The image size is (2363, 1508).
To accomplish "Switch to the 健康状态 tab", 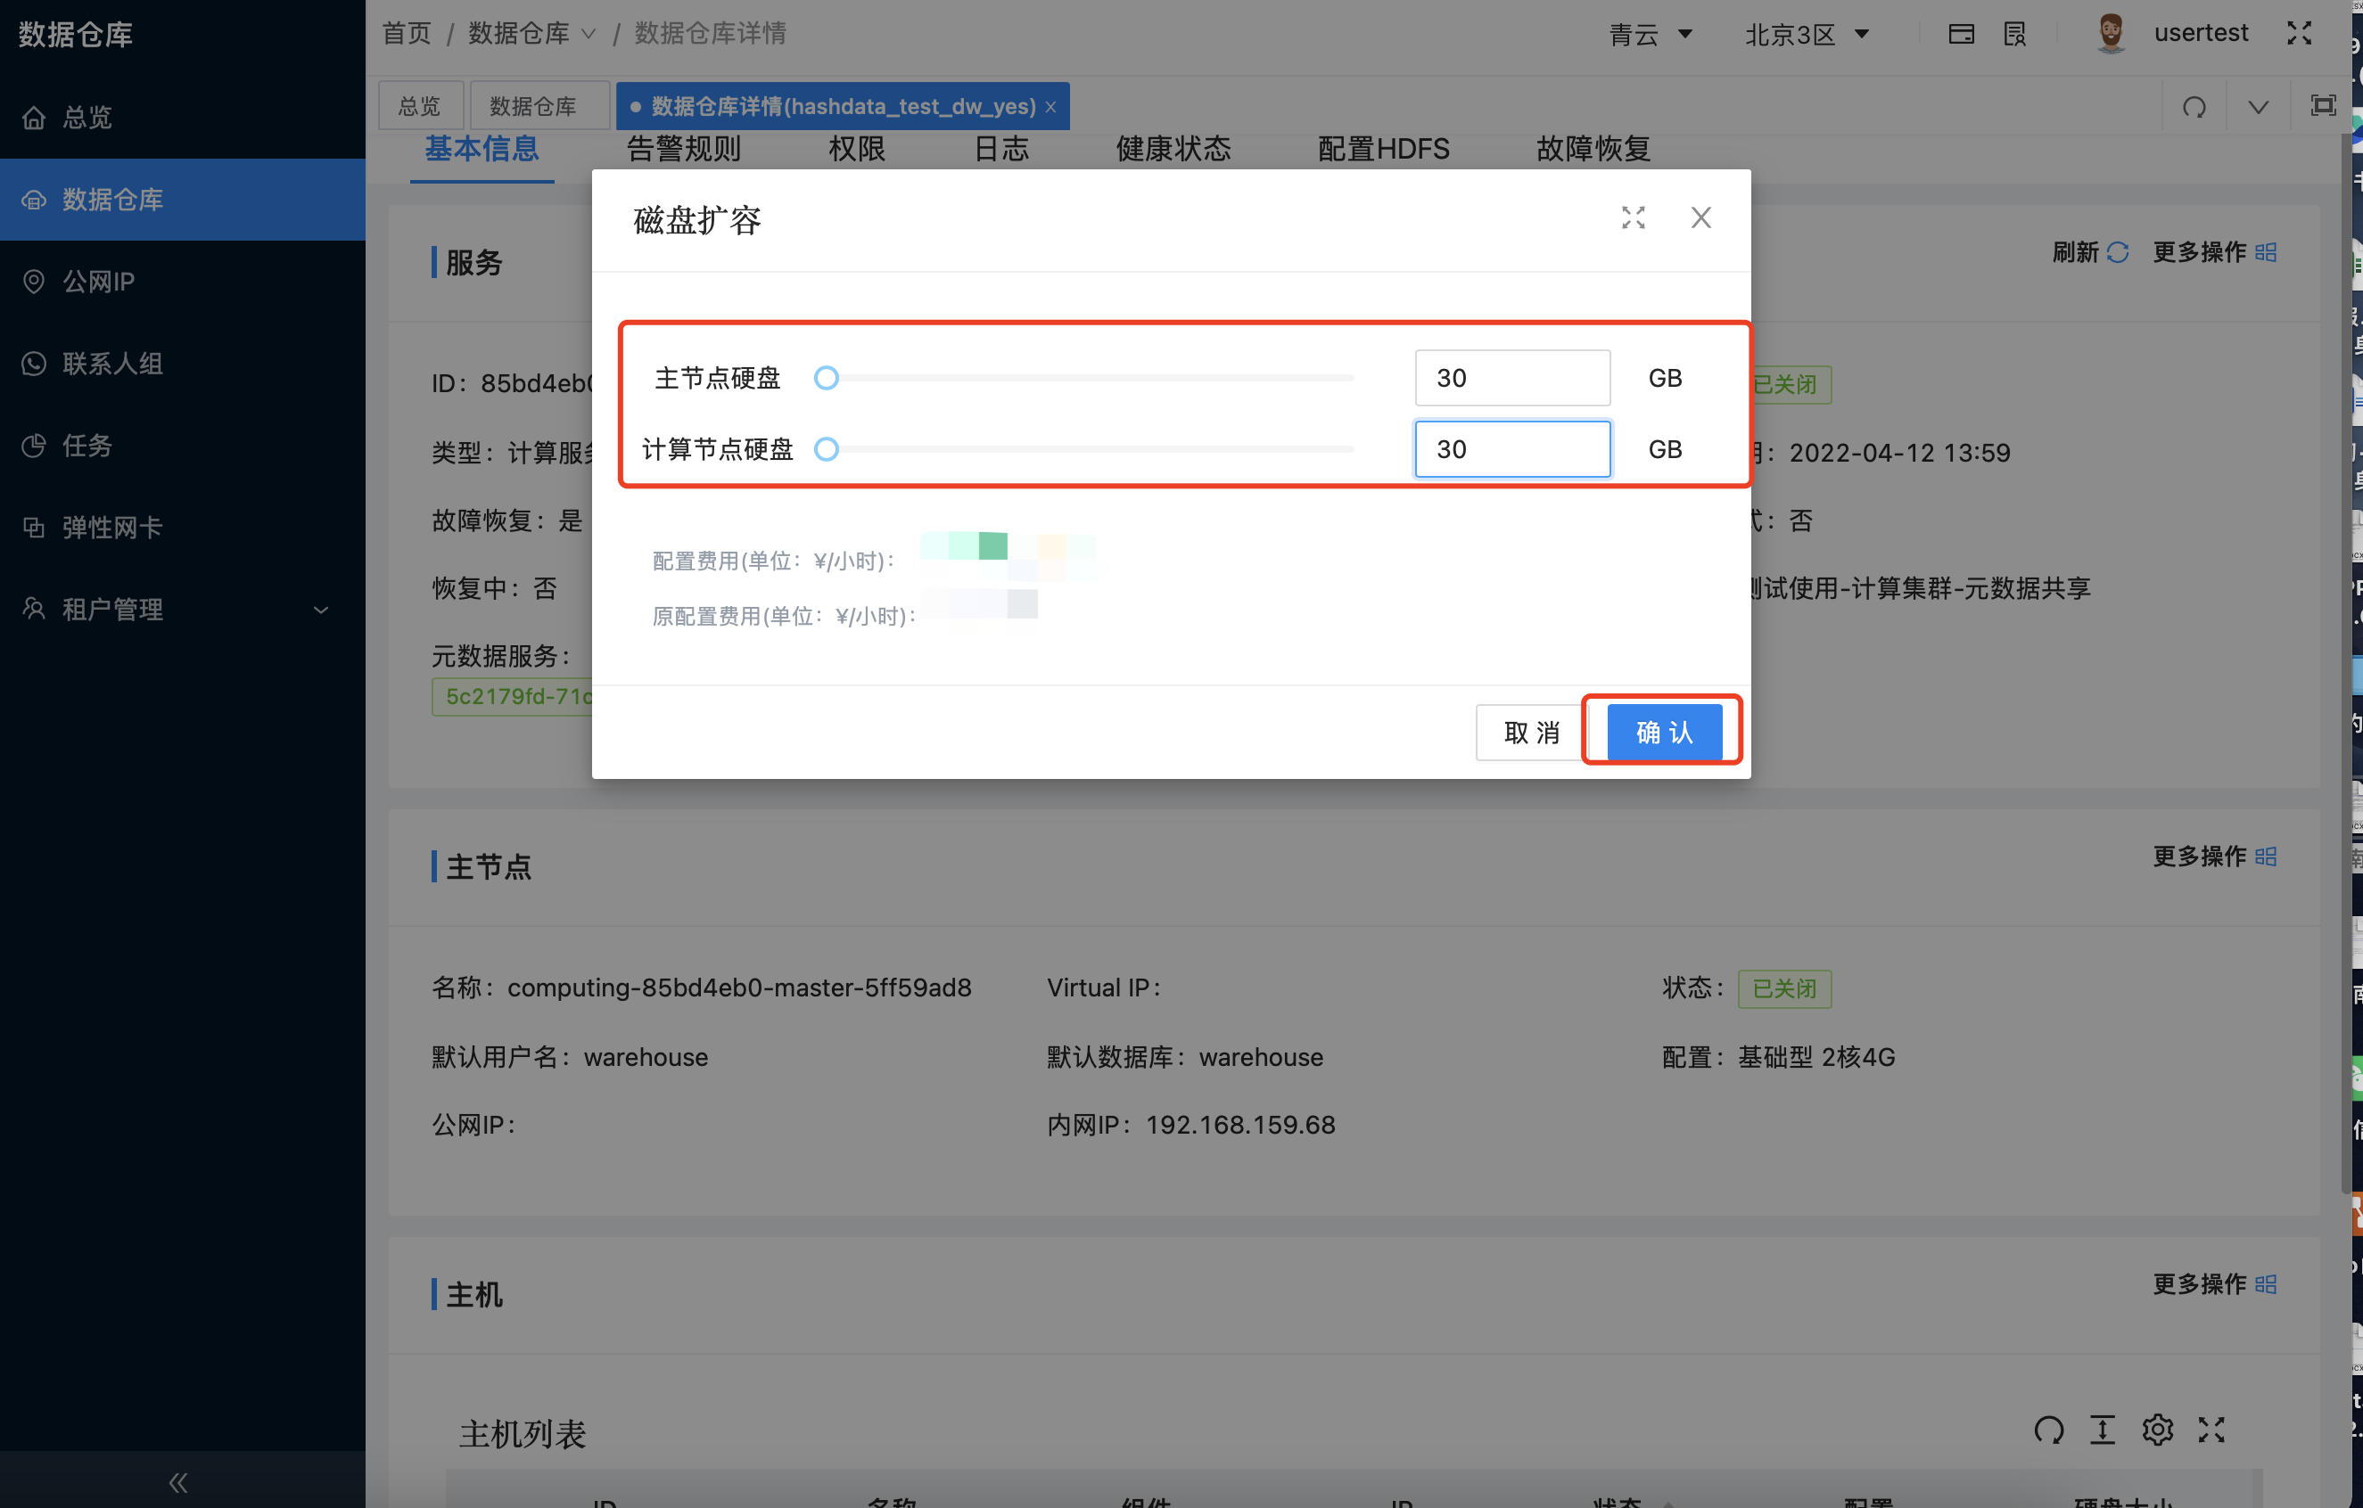I will coord(1172,149).
